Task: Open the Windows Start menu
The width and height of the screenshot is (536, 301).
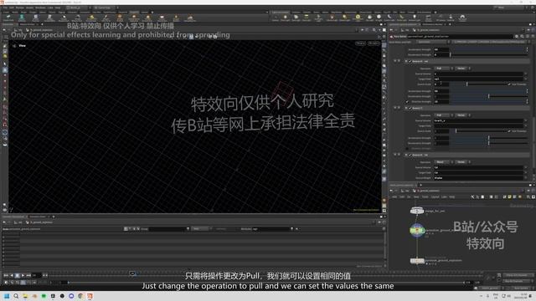Action: pos(7,296)
